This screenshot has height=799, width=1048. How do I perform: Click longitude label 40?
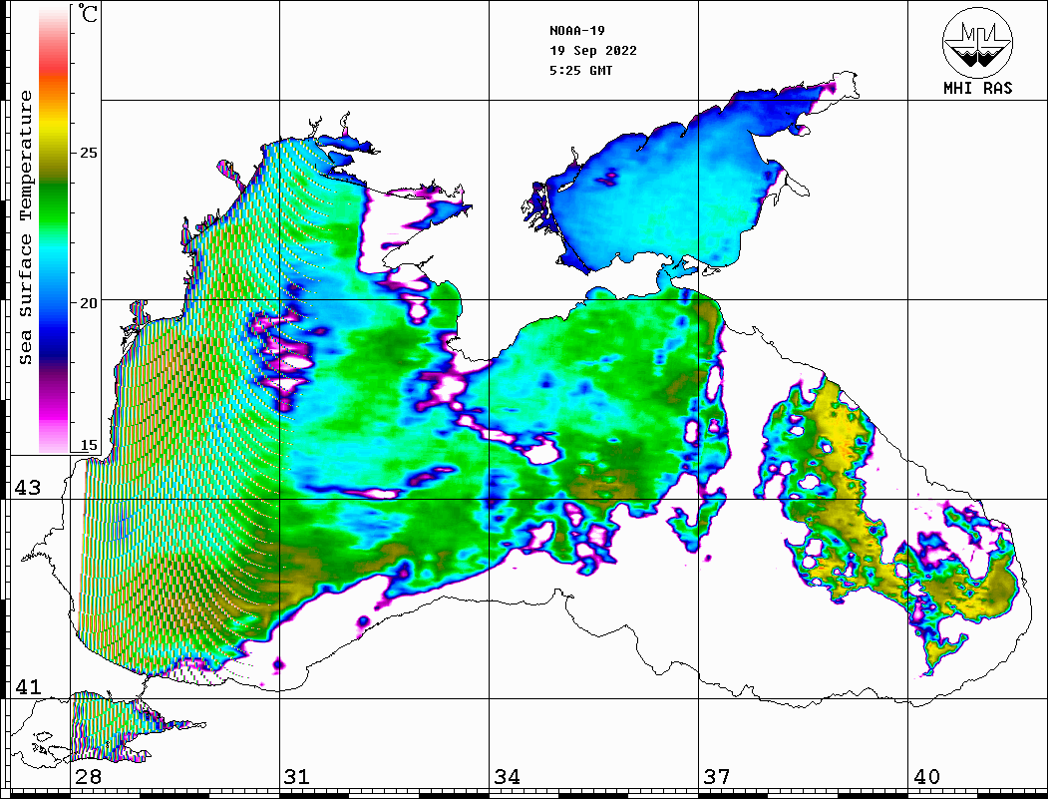point(926,777)
